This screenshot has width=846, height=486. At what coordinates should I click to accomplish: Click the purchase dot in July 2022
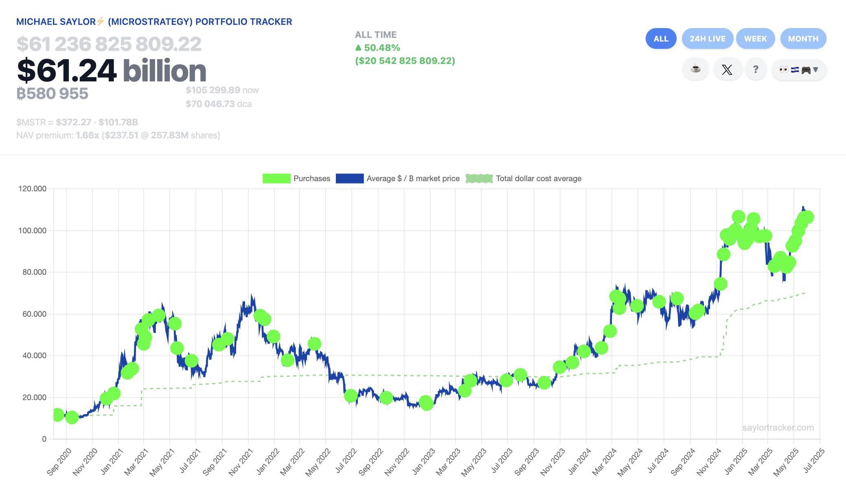point(351,395)
